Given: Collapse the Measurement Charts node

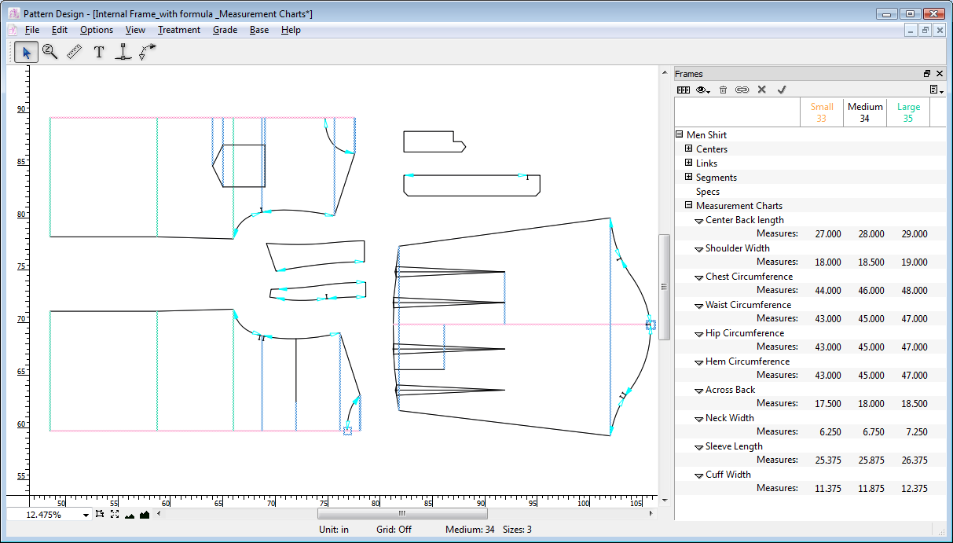Looking at the screenshot, I should pyautogui.click(x=689, y=206).
